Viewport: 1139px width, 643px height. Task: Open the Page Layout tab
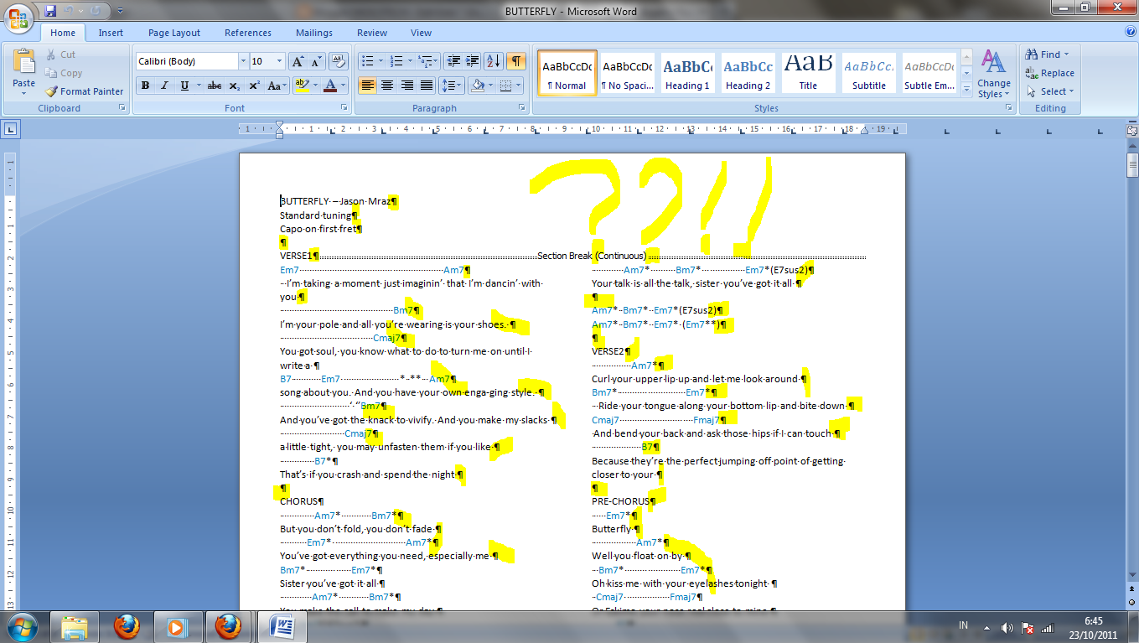pyautogui.click(x=174, y=33)
